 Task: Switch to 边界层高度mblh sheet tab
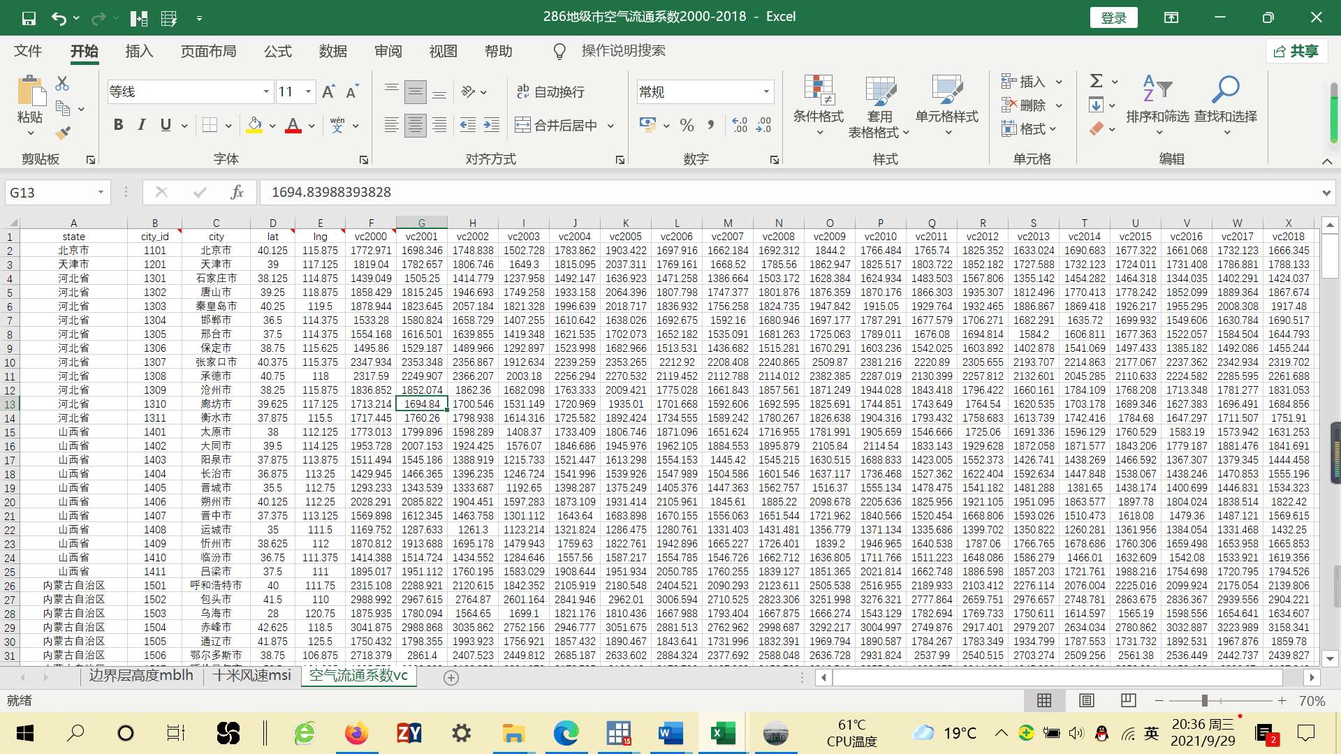(140, 675)
